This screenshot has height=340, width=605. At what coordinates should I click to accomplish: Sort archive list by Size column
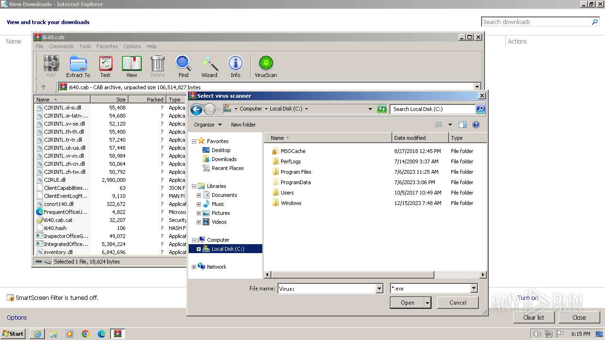(x=109, y=100)
